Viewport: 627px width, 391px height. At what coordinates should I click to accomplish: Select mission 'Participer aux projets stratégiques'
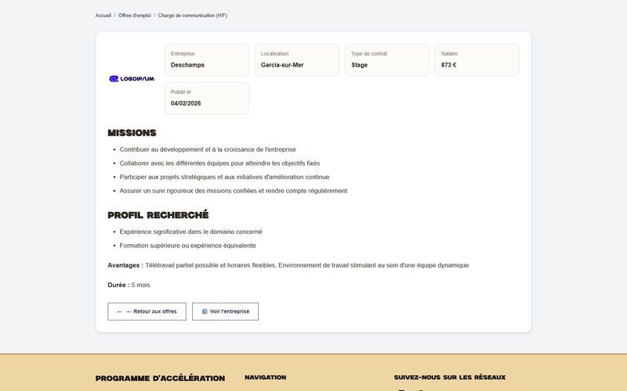click(224, 178)
